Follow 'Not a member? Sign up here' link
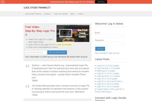152x101 pixels. tap(107, 53)
